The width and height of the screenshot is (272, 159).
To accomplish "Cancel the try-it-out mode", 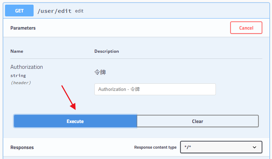I will [246, 28].
